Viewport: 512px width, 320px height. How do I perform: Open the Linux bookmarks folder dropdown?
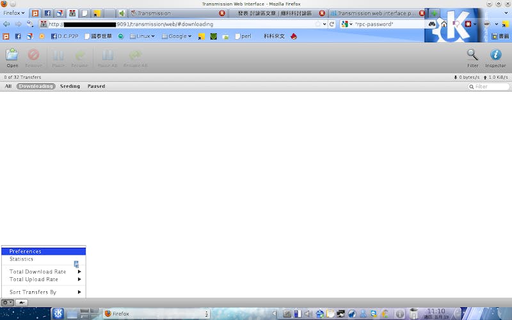pyautogui.click(x=142, y=36)
